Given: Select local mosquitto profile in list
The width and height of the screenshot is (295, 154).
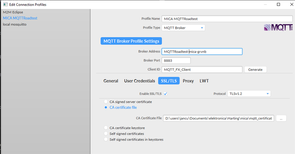Looking at the screenshot, I should point(15,25).
